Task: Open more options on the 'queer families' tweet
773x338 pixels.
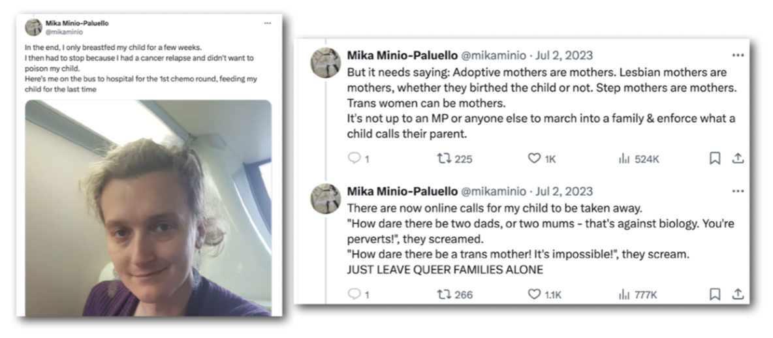Action: pos(738,191)
